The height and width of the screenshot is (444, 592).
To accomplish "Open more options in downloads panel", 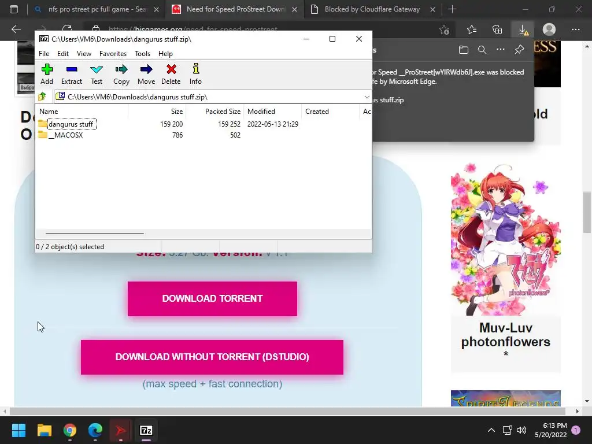I will (x=500, y=50).
